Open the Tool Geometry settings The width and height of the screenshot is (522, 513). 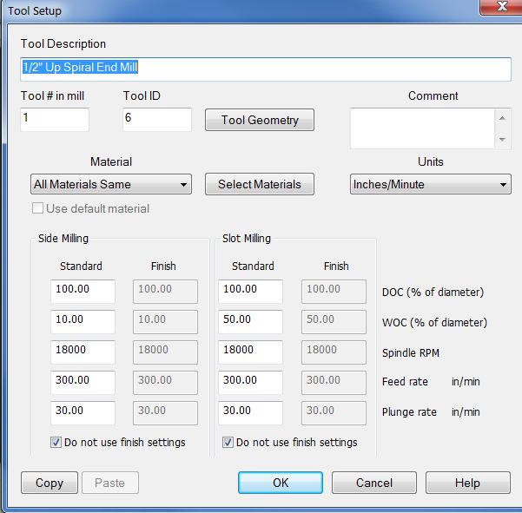click(259, 121)
